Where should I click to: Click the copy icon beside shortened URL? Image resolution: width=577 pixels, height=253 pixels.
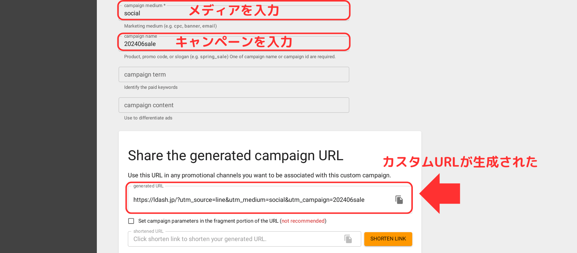point(348,239)
